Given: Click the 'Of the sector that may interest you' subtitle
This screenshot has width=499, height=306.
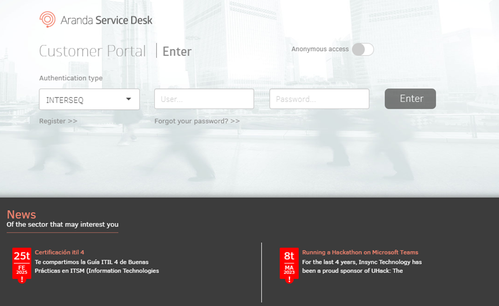Looking at the screenshot, I should 62,225.
